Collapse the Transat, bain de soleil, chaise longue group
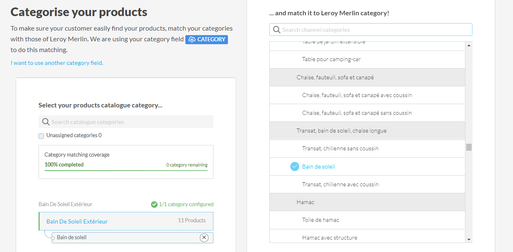 pos(341,131)
